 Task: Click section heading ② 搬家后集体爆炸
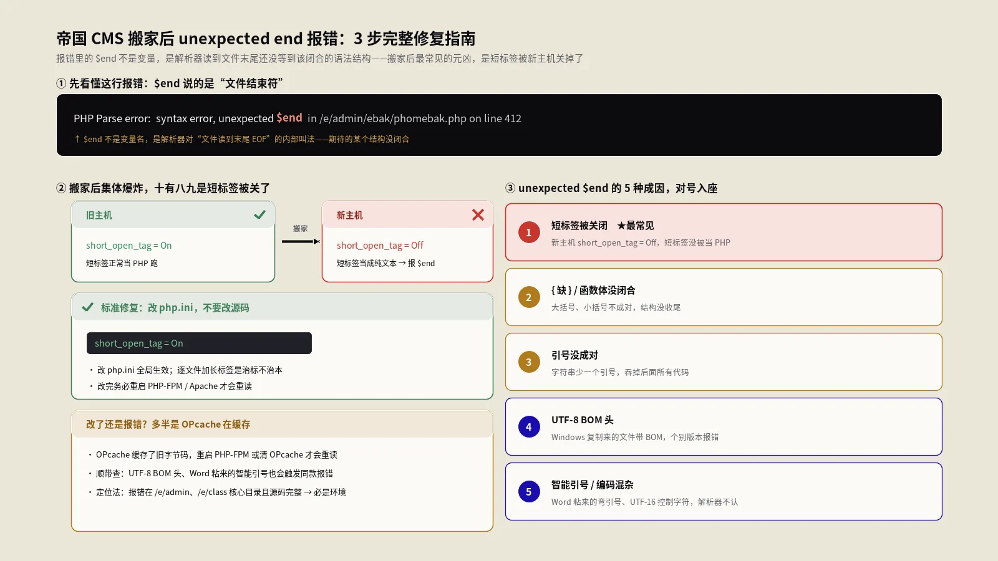(163, 188)
